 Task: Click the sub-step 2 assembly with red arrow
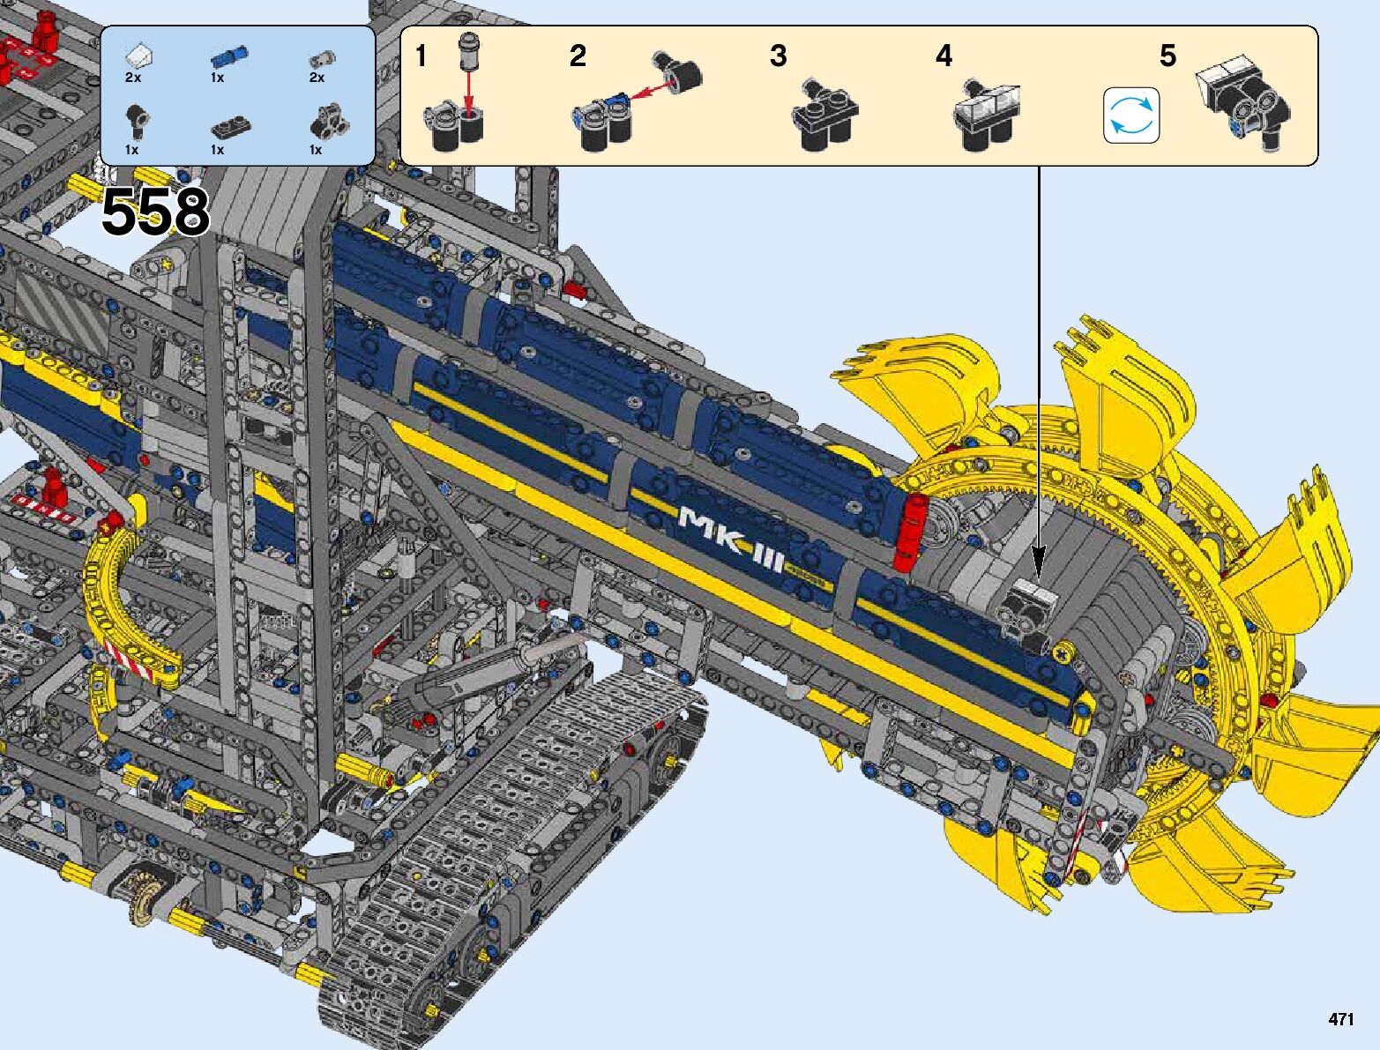[635, 97]
